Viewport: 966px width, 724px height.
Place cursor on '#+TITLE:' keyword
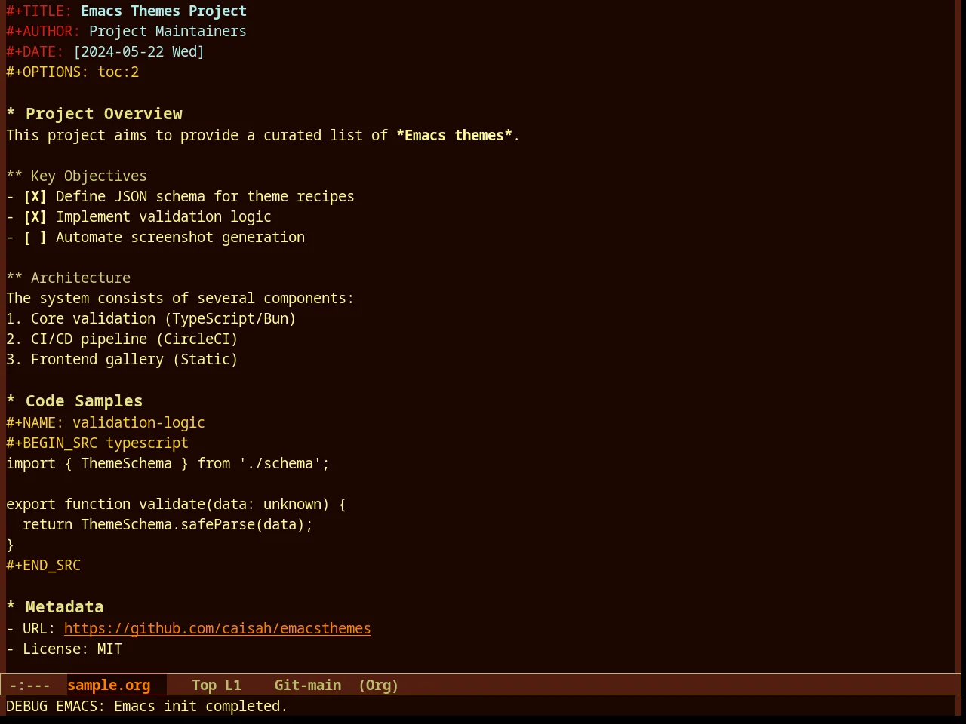(39, 11)
